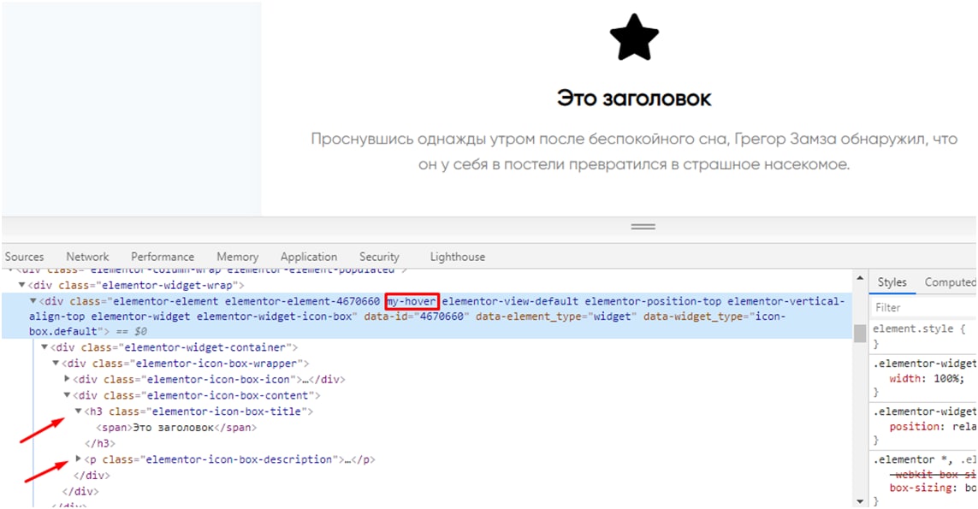Image resolution: width=978 pixels, height=509 pixels.
Task: Collapse the elementor-icon-box-content div
Action: click(67, 395)
